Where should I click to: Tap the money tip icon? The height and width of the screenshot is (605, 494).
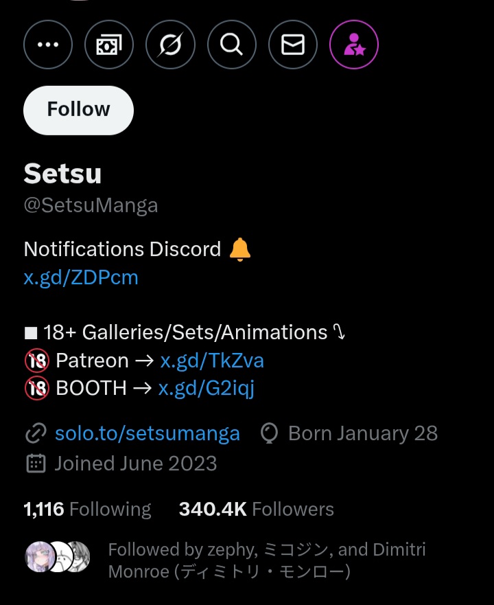coord(109,45)
